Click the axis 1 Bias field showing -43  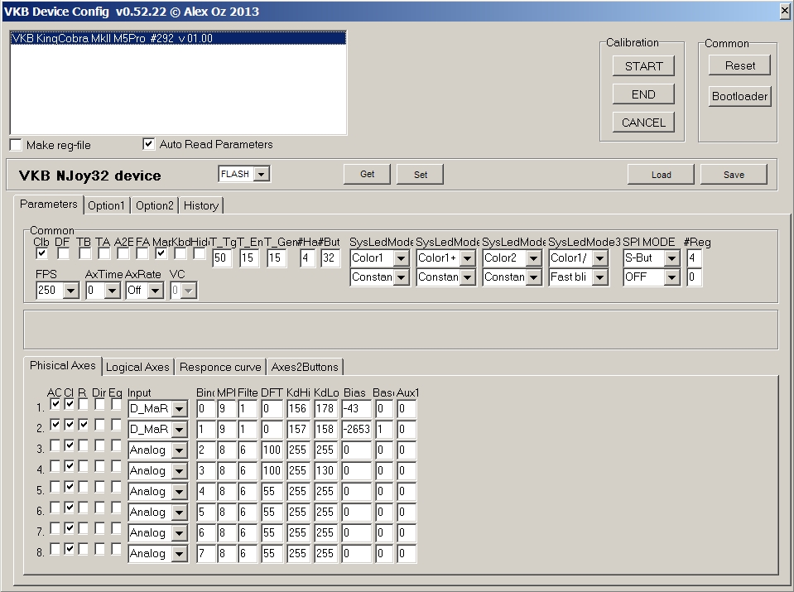pyautogui.click(x=355, y=408)
